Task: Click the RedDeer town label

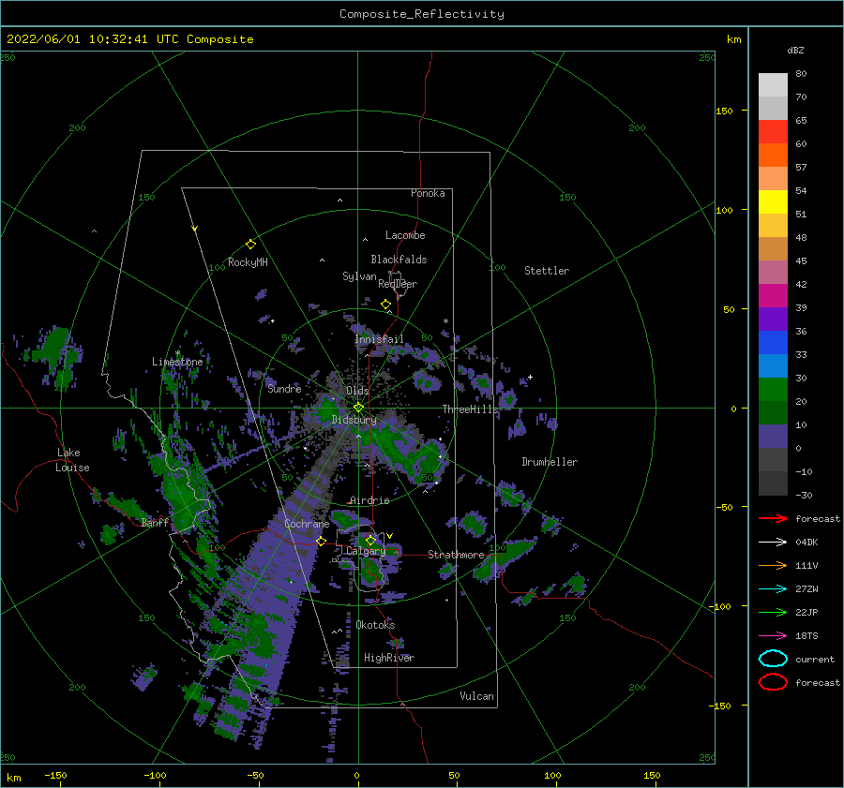Action: 398,284
